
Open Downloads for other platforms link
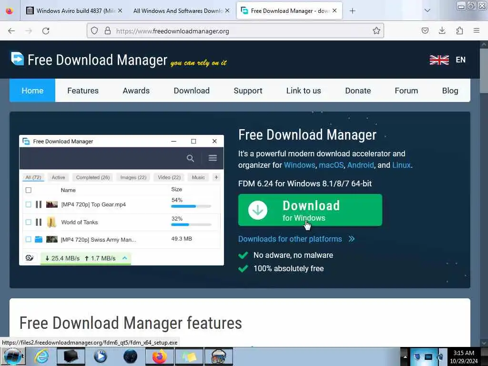pyautogui.click(x=290, y=239)
